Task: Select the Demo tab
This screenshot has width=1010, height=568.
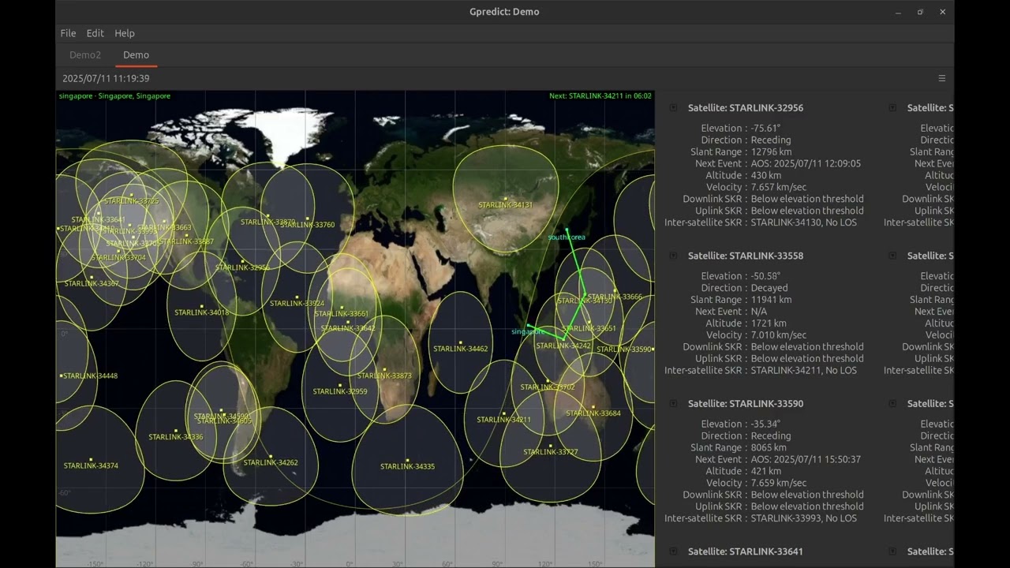Action: pyautogui.click(x=136, y=55)
